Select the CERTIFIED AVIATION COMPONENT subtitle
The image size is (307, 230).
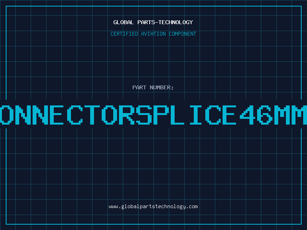[153, 34]
